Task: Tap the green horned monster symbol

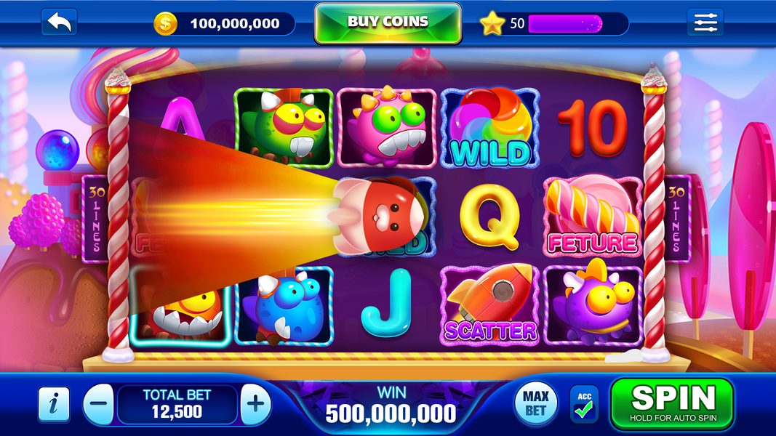Action: coord(284,128)
